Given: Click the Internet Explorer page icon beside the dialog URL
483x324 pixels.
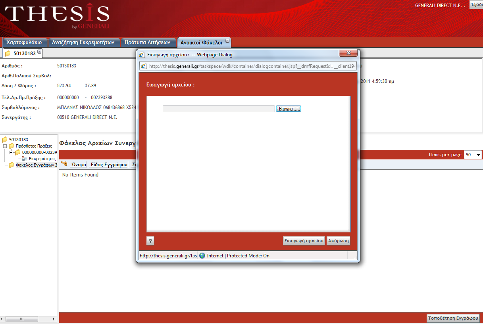Looking at the screenshot, I should click(x=143, y=66).
